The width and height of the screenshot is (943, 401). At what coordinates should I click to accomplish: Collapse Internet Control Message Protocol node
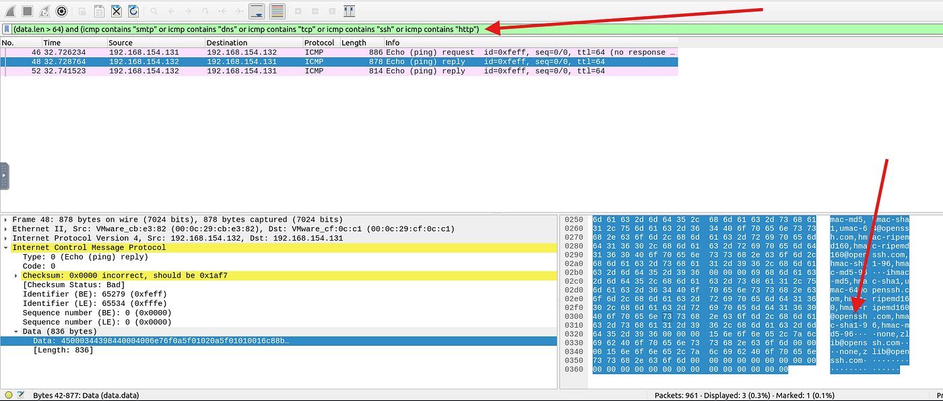pyautogui.click(x=6, y=247)
